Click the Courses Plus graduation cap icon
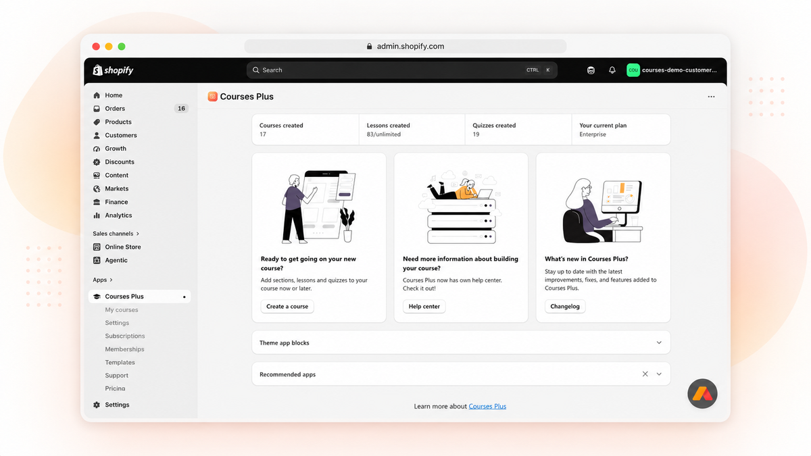Image resolution: width=811 pixels, height=456 pixels. click(97, 297)
